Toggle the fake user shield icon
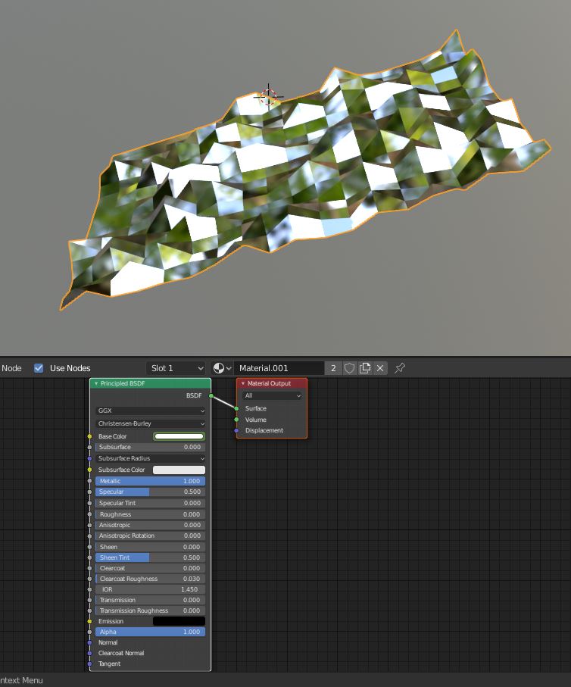This screenshot has width=571, height=687. click(349, 368)
